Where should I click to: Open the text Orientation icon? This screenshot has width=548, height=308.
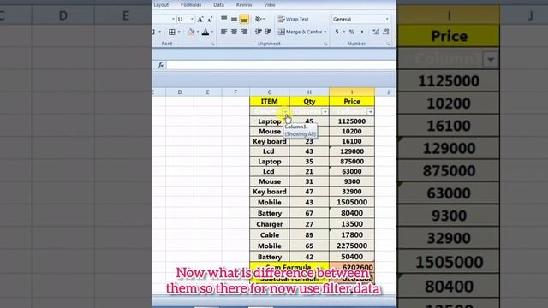tap(259, 19)
